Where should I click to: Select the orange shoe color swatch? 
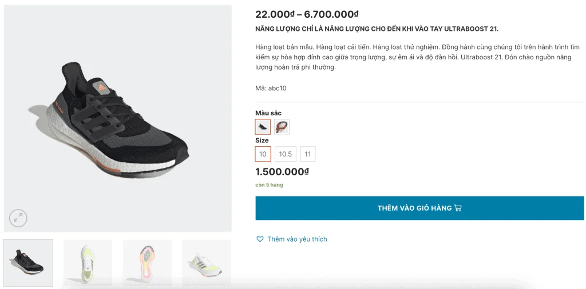click(x=282, y=127)
